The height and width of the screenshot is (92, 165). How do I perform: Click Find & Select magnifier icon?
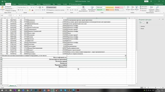158,7
